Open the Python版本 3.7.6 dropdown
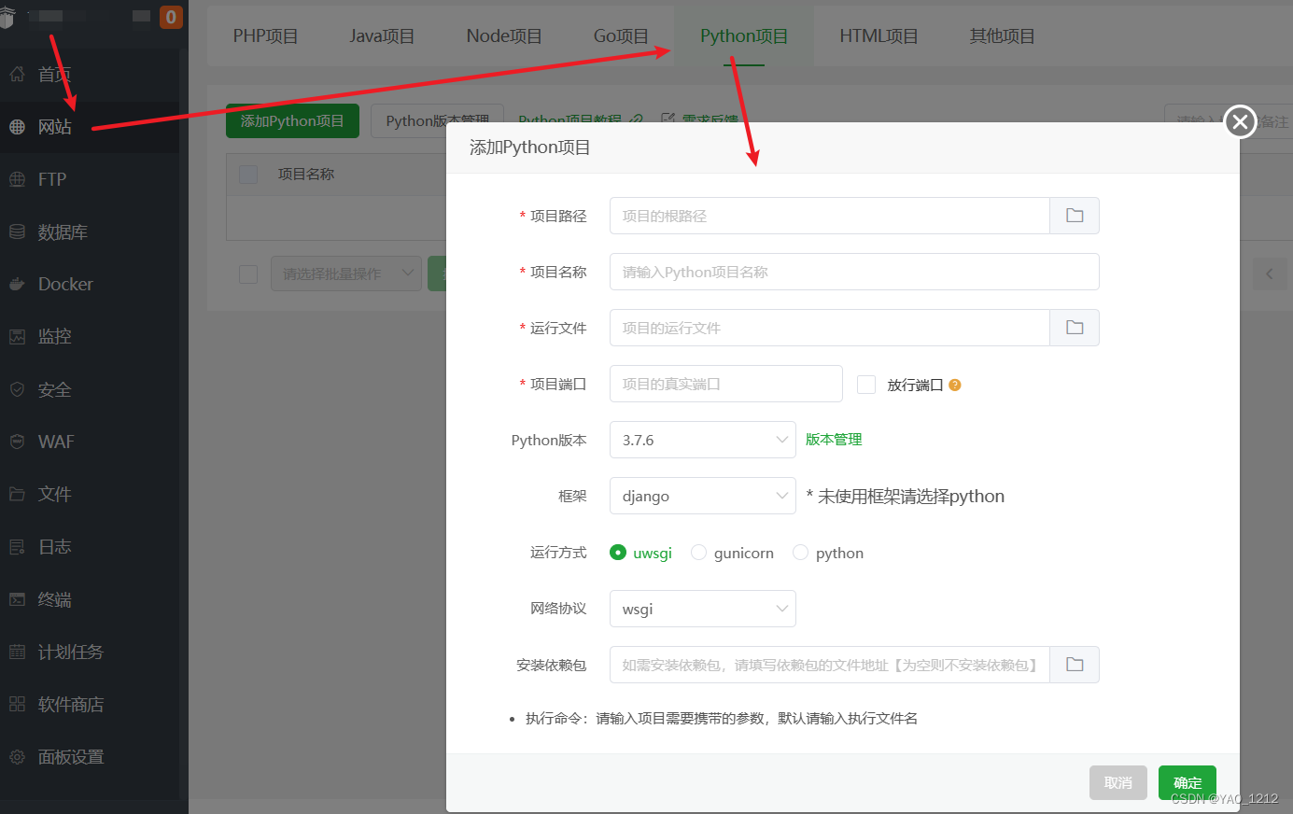Viewport: 1293px width, 814px height. point(702,440)
